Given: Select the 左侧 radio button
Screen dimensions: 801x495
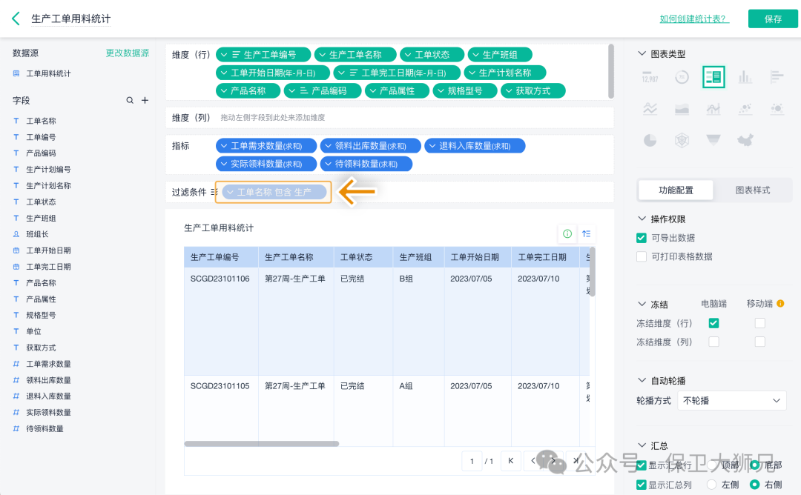Looking at the screenshot, I should [712, 485].
